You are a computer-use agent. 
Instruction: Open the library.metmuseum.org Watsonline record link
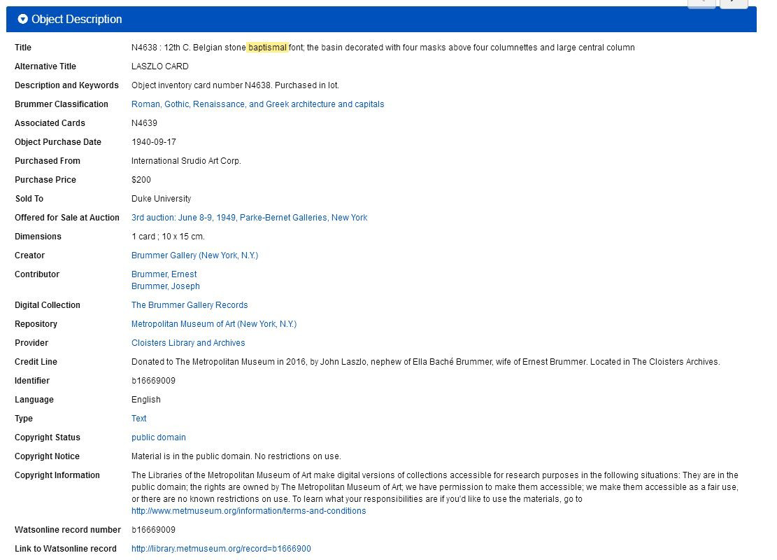tap(221, 549)
